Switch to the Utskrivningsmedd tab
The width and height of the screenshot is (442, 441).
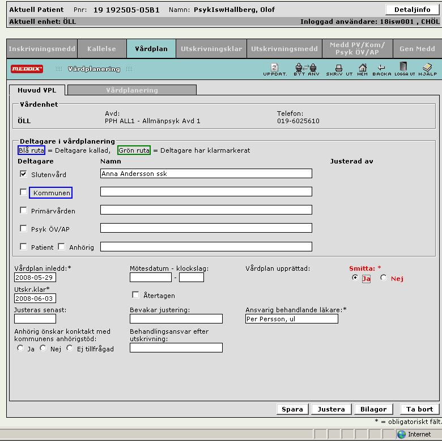click(284, 49)
